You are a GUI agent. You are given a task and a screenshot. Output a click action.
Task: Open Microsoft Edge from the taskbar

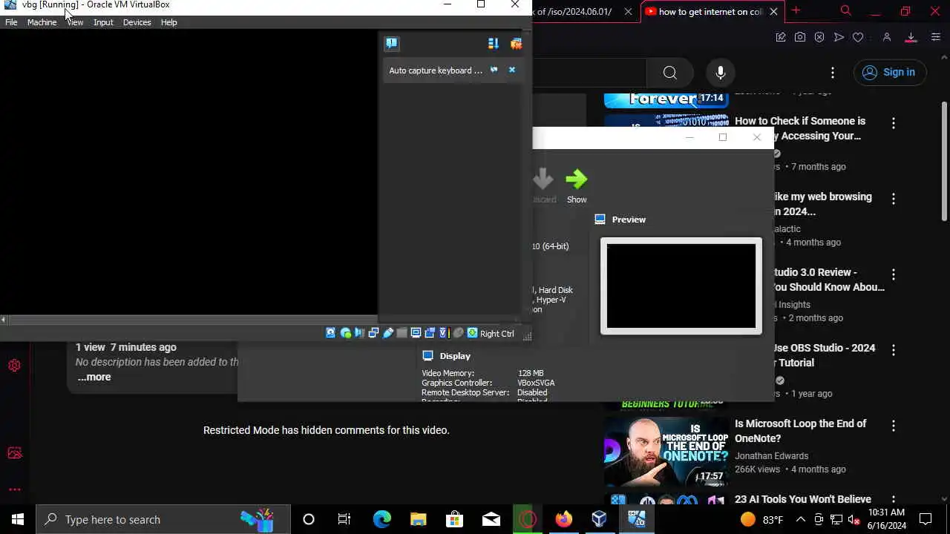(381, 519)
